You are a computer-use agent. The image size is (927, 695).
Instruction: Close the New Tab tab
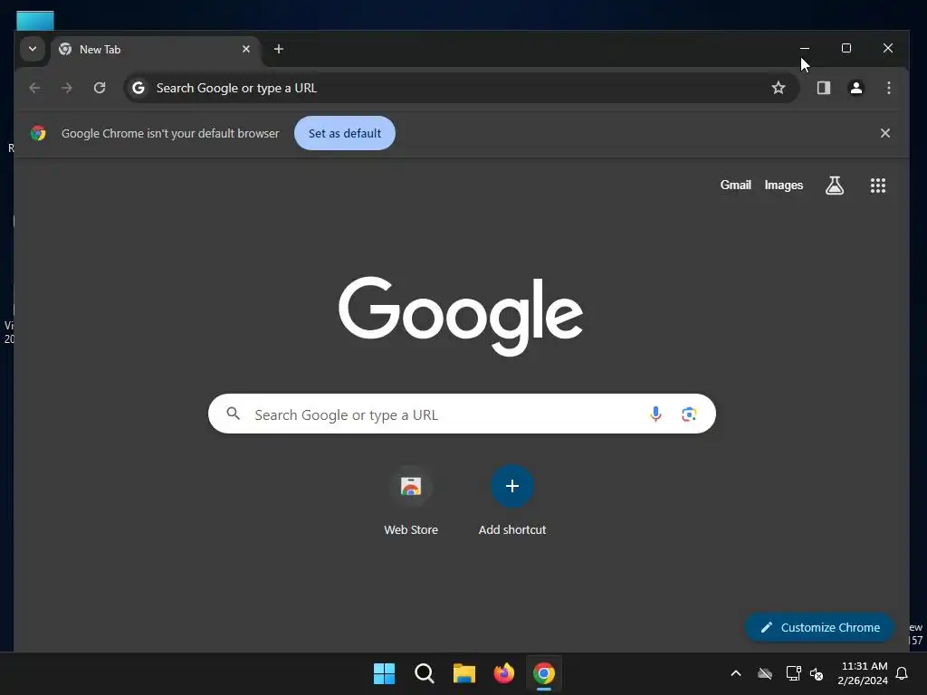246,49
